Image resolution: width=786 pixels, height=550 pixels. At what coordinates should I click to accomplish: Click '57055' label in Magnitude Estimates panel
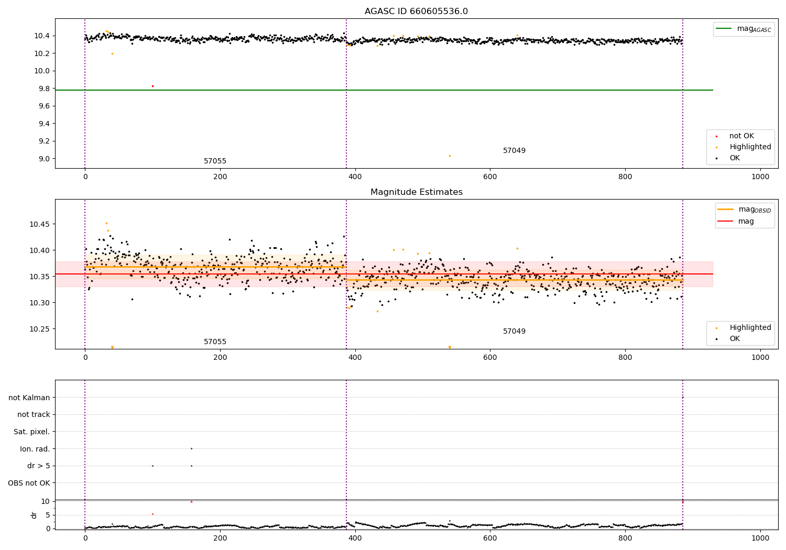215,342
